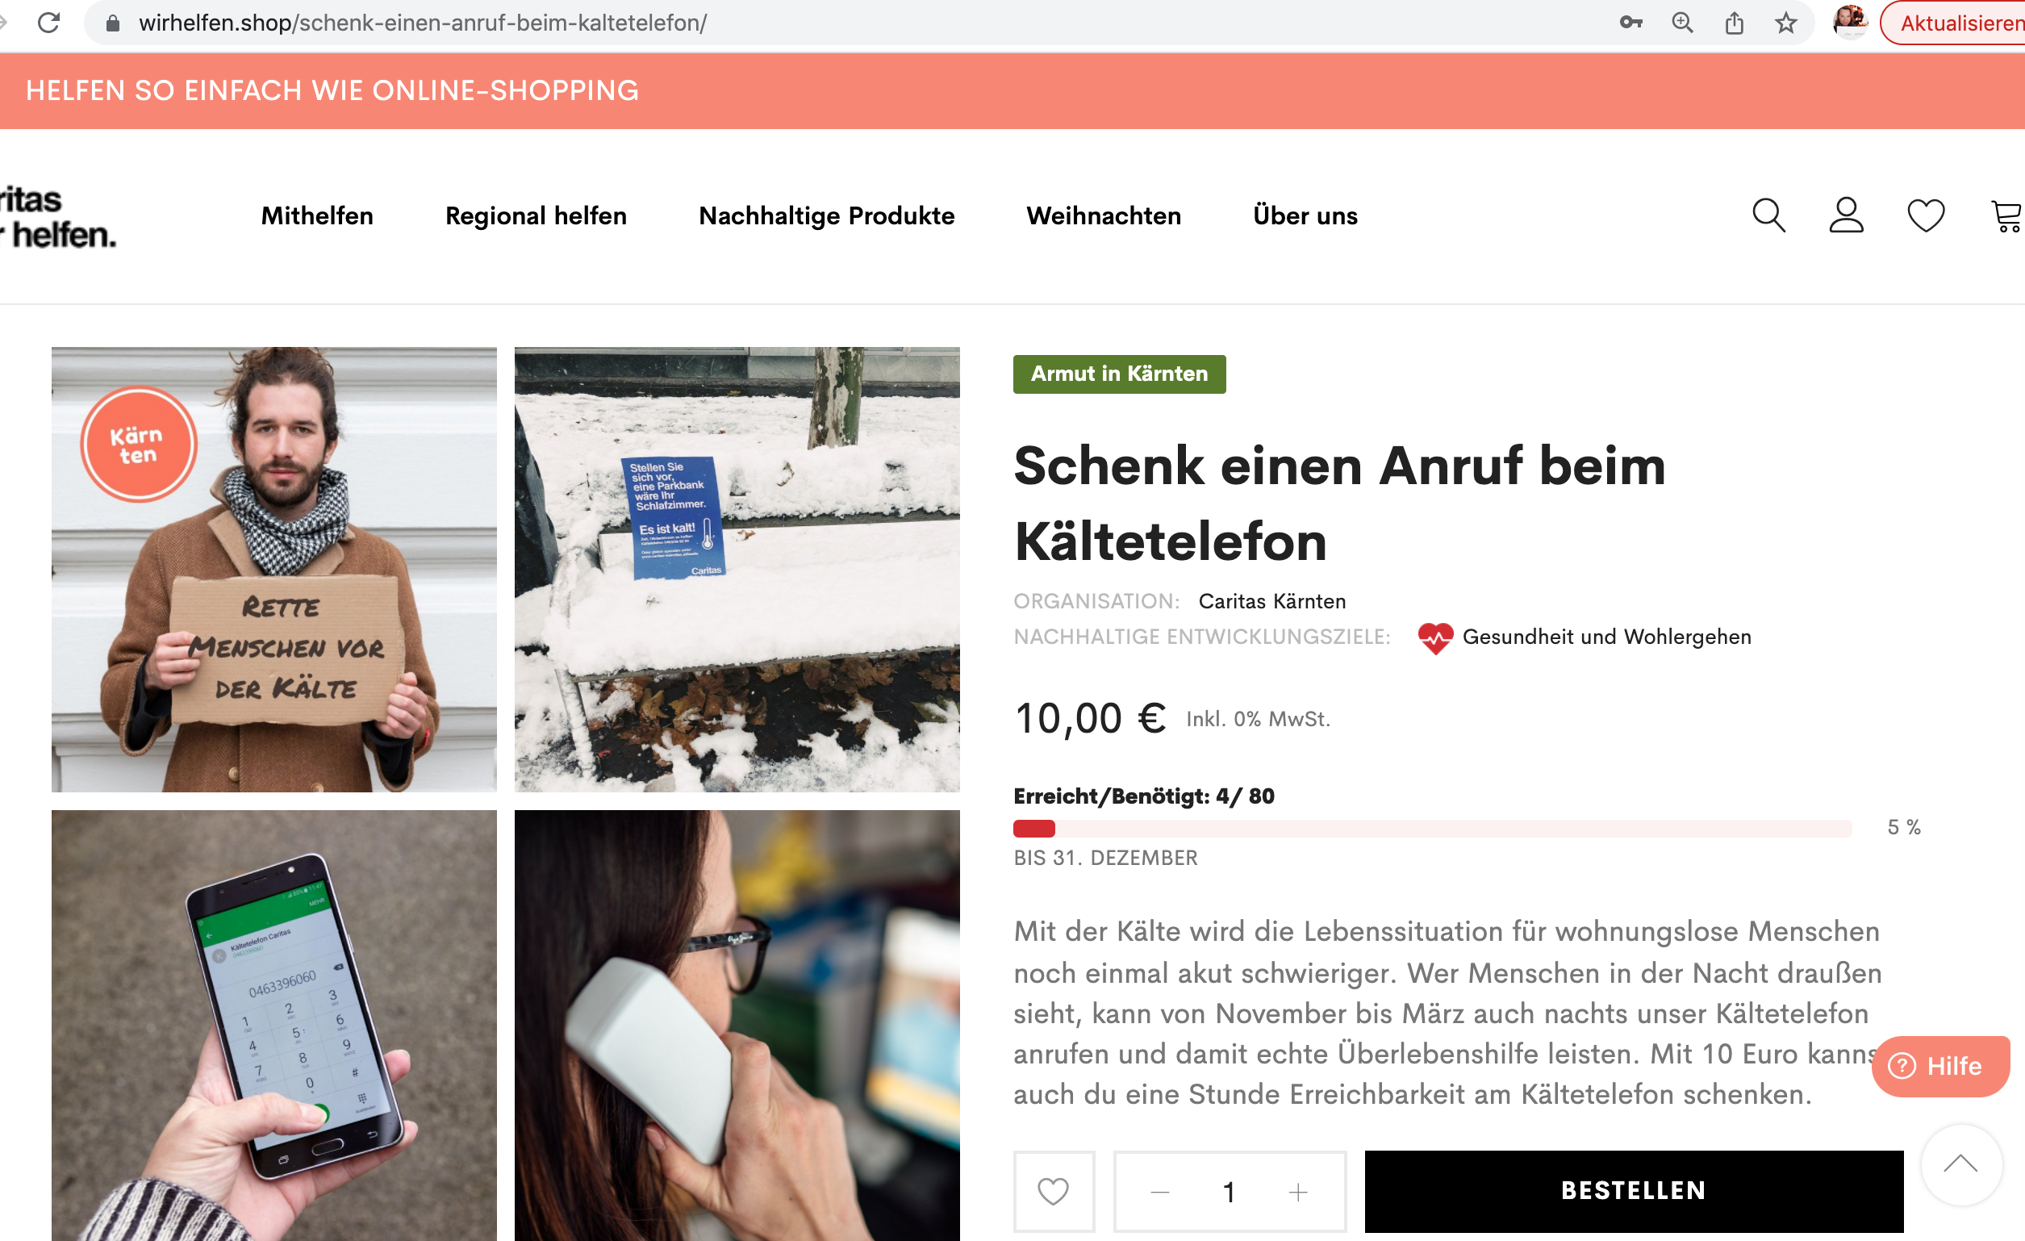2025x1241 pixels.
Task: Click the browser reload icon
Action: tap(49, 23)
